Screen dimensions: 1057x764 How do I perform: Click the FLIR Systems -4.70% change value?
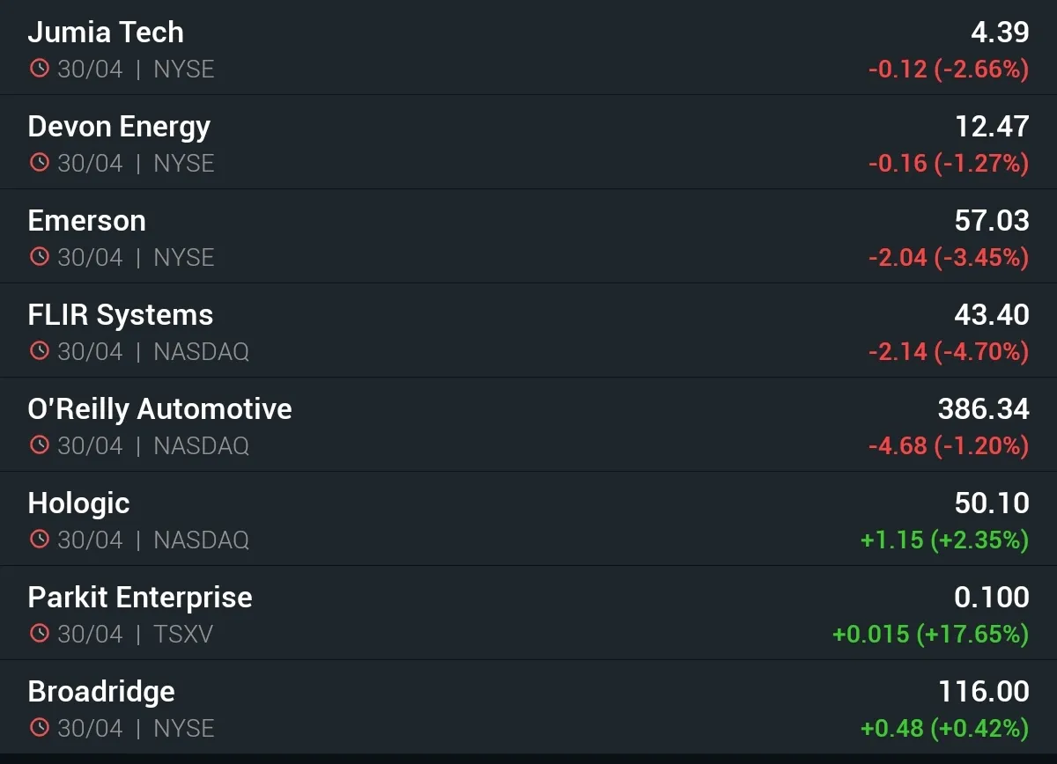pos(981,351)
